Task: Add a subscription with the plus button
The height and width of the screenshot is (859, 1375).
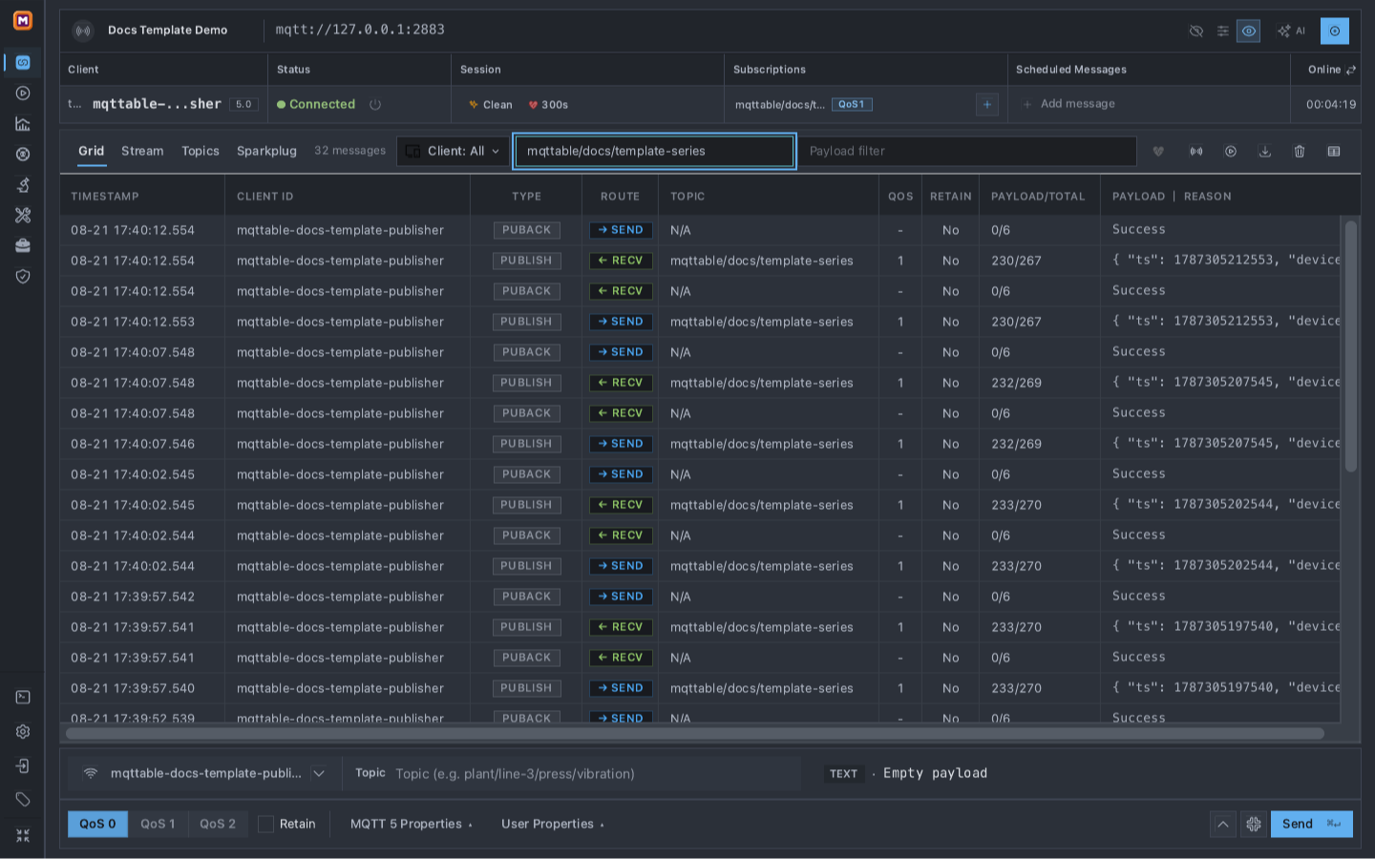Action: pyautogui.click(x=987, y=105)
